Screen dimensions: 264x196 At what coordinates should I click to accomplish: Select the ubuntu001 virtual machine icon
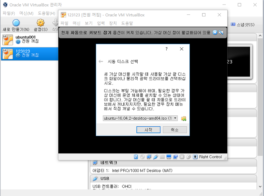tap(8, 40)
